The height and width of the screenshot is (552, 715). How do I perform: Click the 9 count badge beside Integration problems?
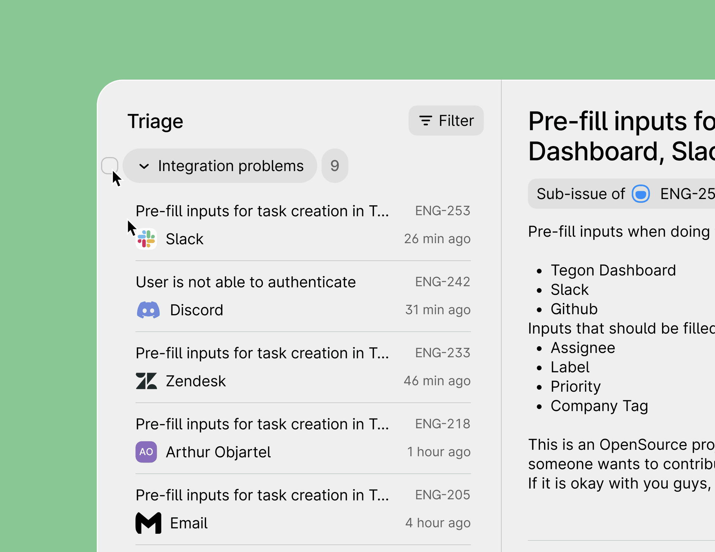click(x=334, y=166)
